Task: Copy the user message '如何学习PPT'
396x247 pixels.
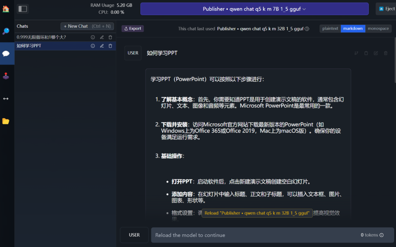Action: tap(366, 53)
